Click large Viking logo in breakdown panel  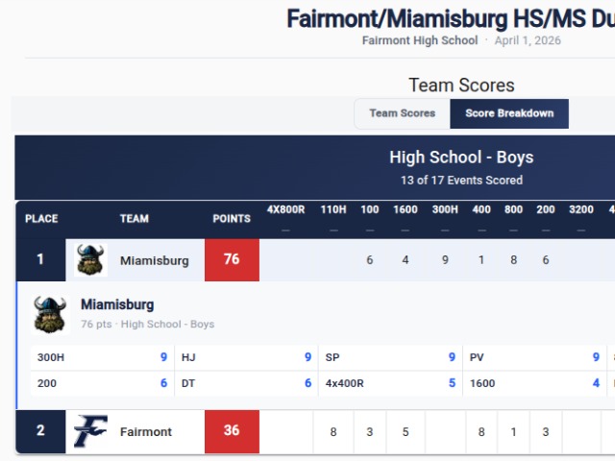pos(51,314)
